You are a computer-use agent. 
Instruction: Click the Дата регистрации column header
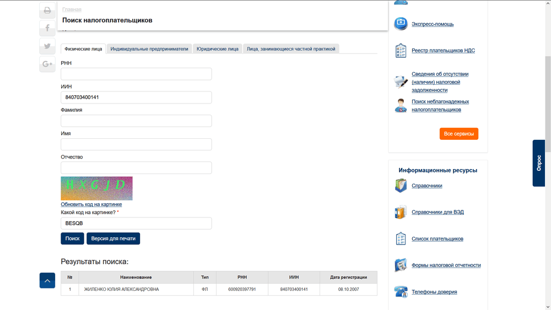pyautogui.click(x=349, y=278)
